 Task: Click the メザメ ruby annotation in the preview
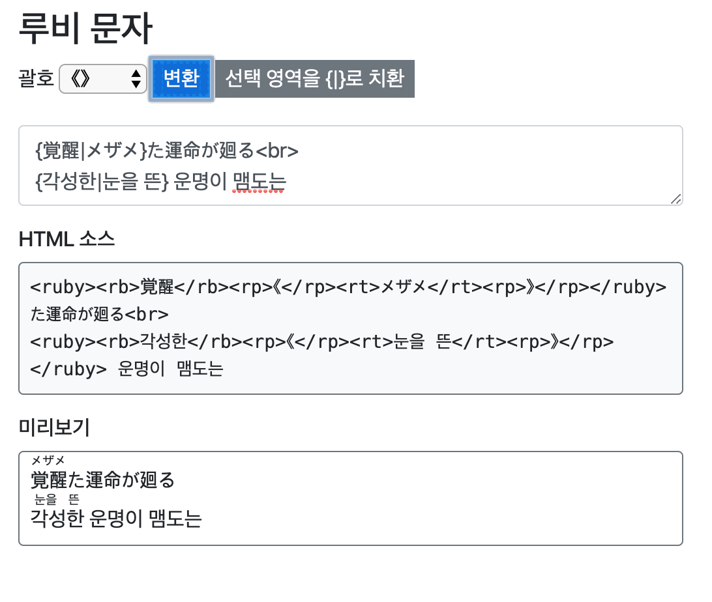point(48,461)
